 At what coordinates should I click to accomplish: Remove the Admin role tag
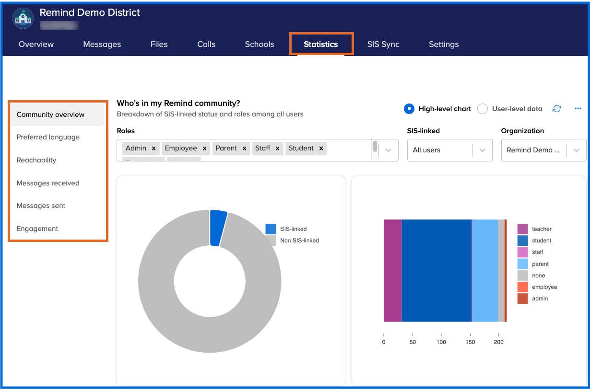(154, 149)
